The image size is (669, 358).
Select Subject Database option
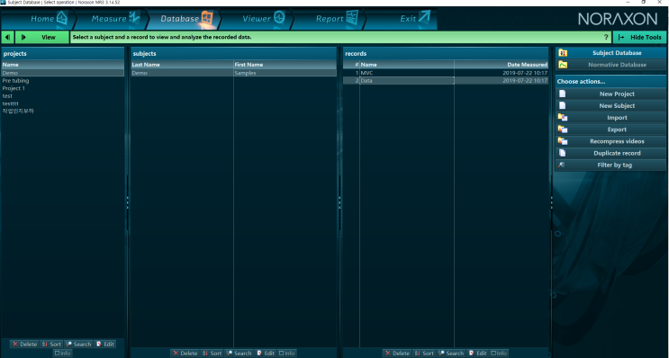(x=610, y=53)
